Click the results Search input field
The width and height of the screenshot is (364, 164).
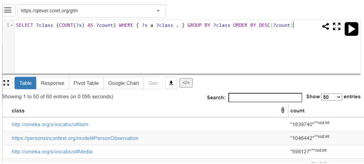click(265, 97)
